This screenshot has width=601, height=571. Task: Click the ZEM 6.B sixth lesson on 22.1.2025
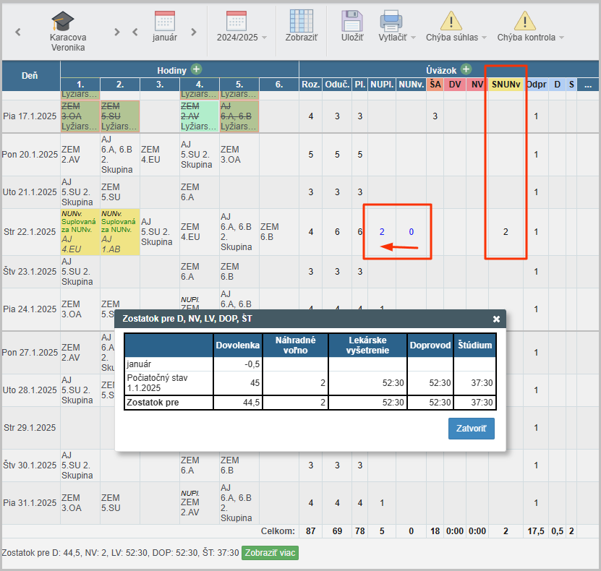pyautogui.click(x=278, y=232)
